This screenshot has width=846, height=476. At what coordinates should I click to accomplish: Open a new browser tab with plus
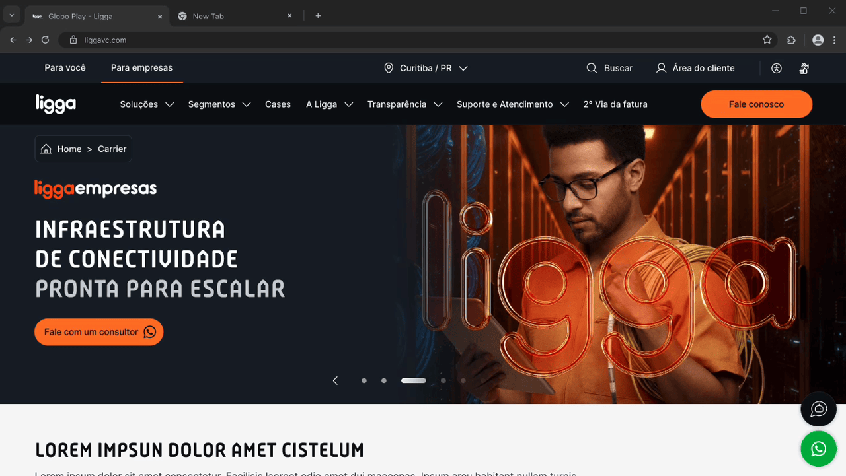click(318, 16)
